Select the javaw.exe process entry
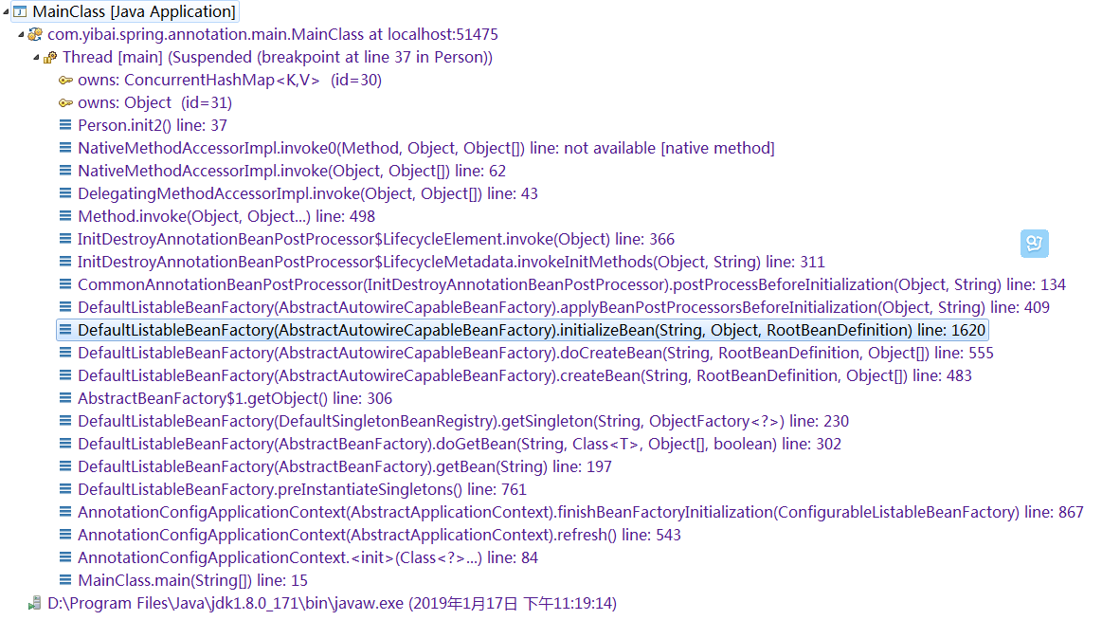This screenshot has height=620, width=1120. tap(333, 604)
